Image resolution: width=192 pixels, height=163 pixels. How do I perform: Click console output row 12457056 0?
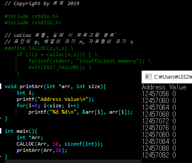[159, 94]
